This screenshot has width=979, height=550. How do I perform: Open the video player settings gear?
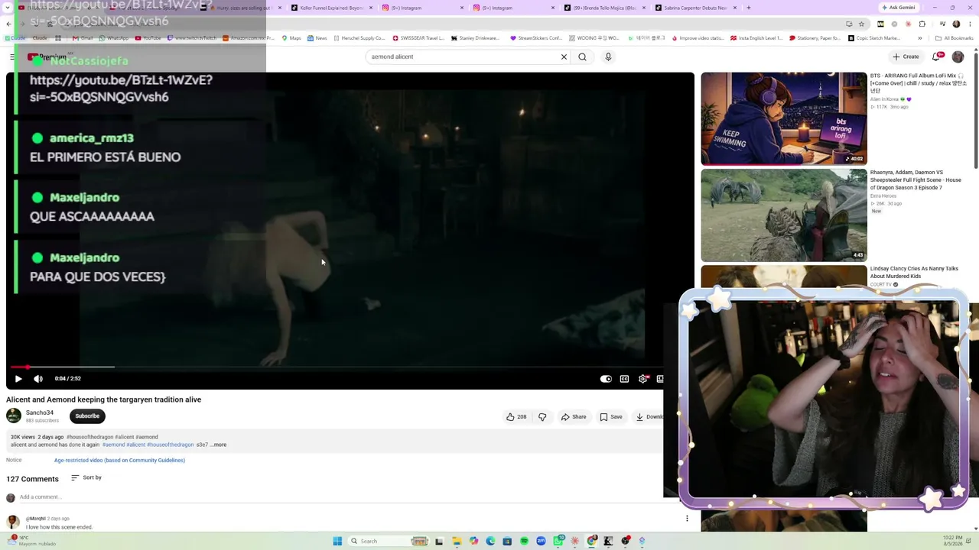tap(642, 378)
